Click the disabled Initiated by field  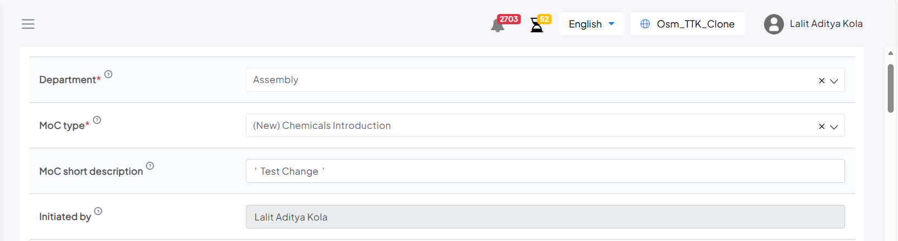(545, 217)
